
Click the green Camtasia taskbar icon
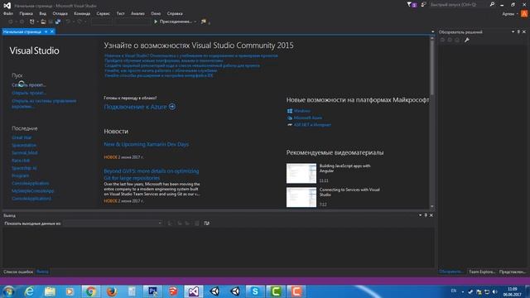276,291
